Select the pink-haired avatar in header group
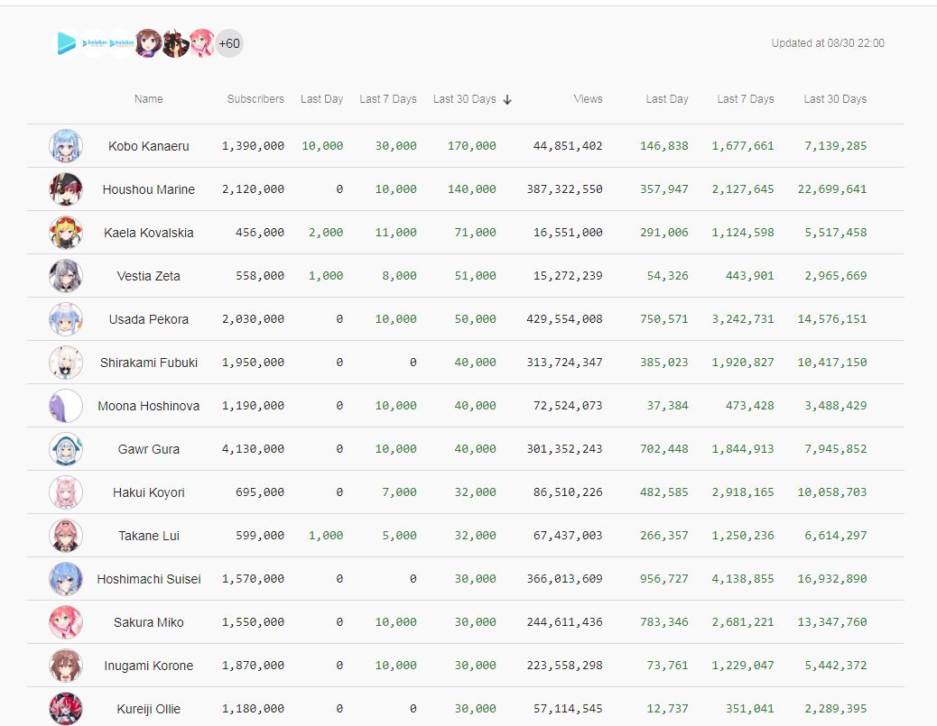 click(x=202, y=43)
